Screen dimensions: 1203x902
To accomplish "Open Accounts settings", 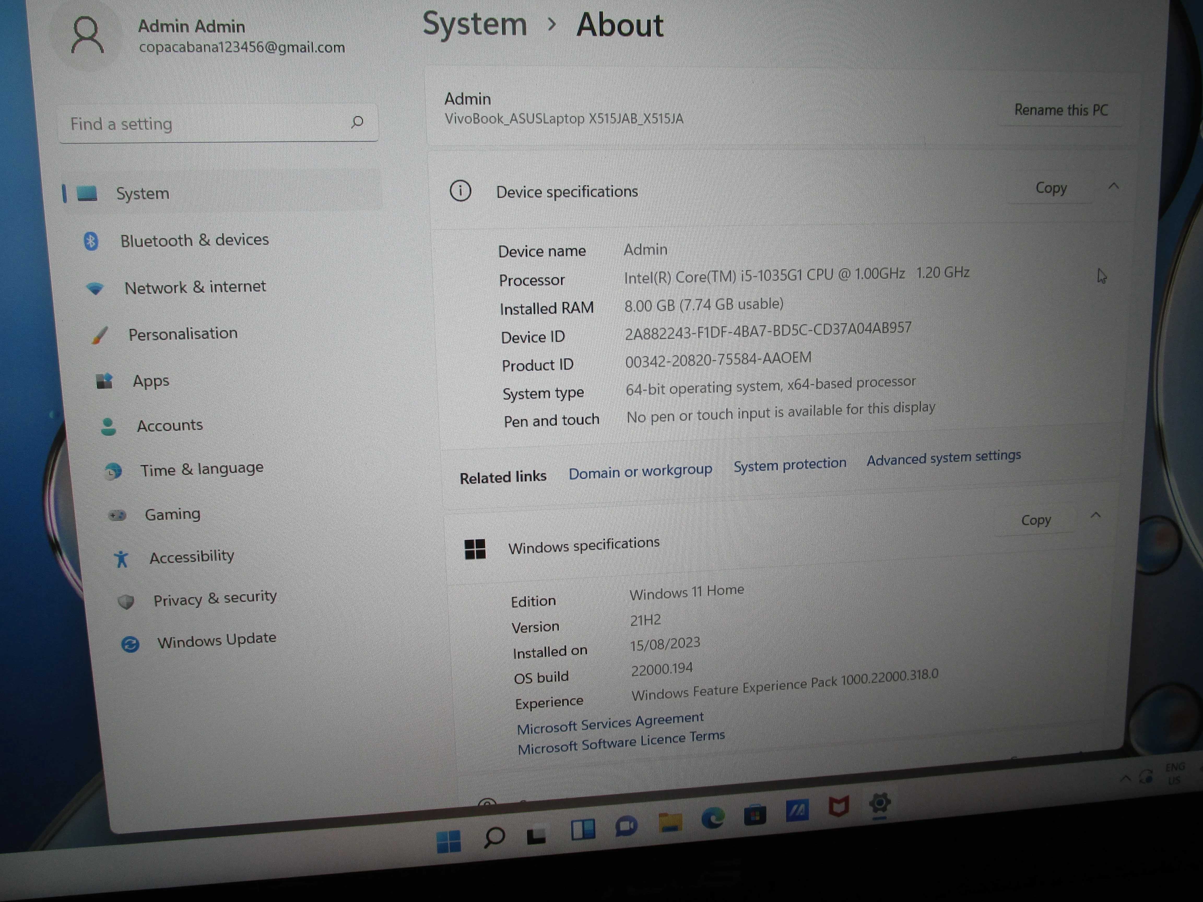I will pos(170,425).
